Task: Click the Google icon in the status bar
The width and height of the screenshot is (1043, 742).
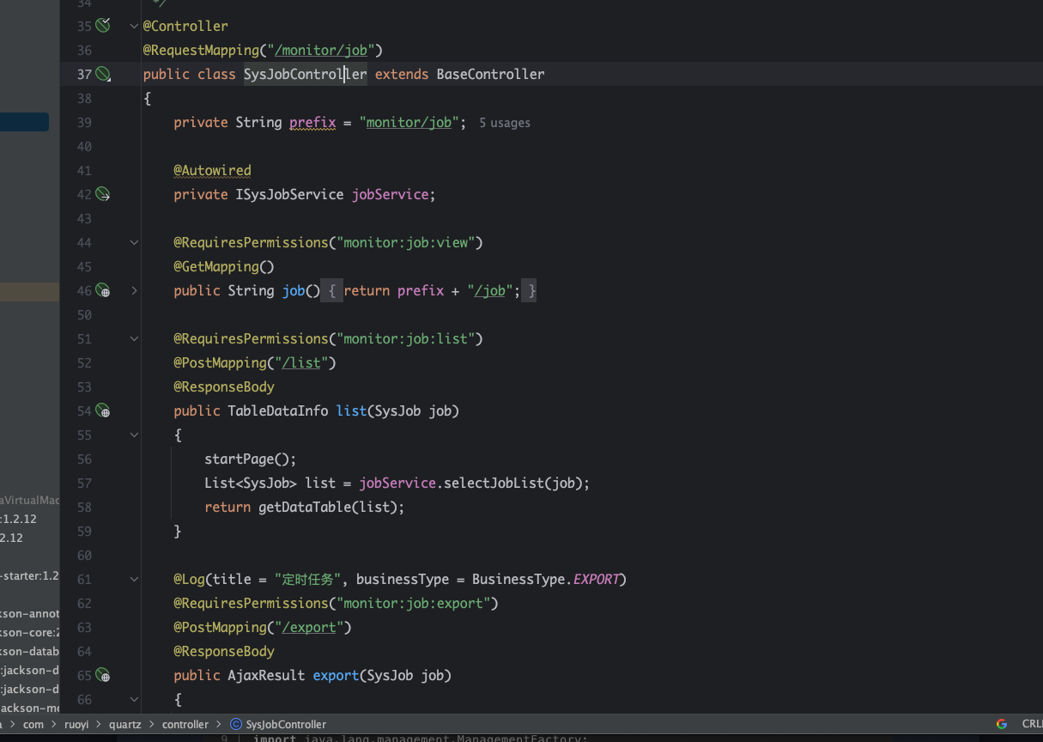Action: [x=1001, y=724]
